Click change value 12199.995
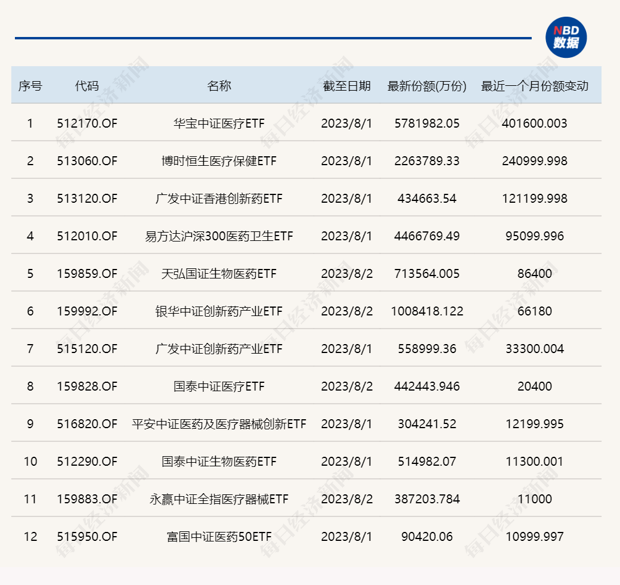This screenshot has height=585, width=620. point(535,424)
